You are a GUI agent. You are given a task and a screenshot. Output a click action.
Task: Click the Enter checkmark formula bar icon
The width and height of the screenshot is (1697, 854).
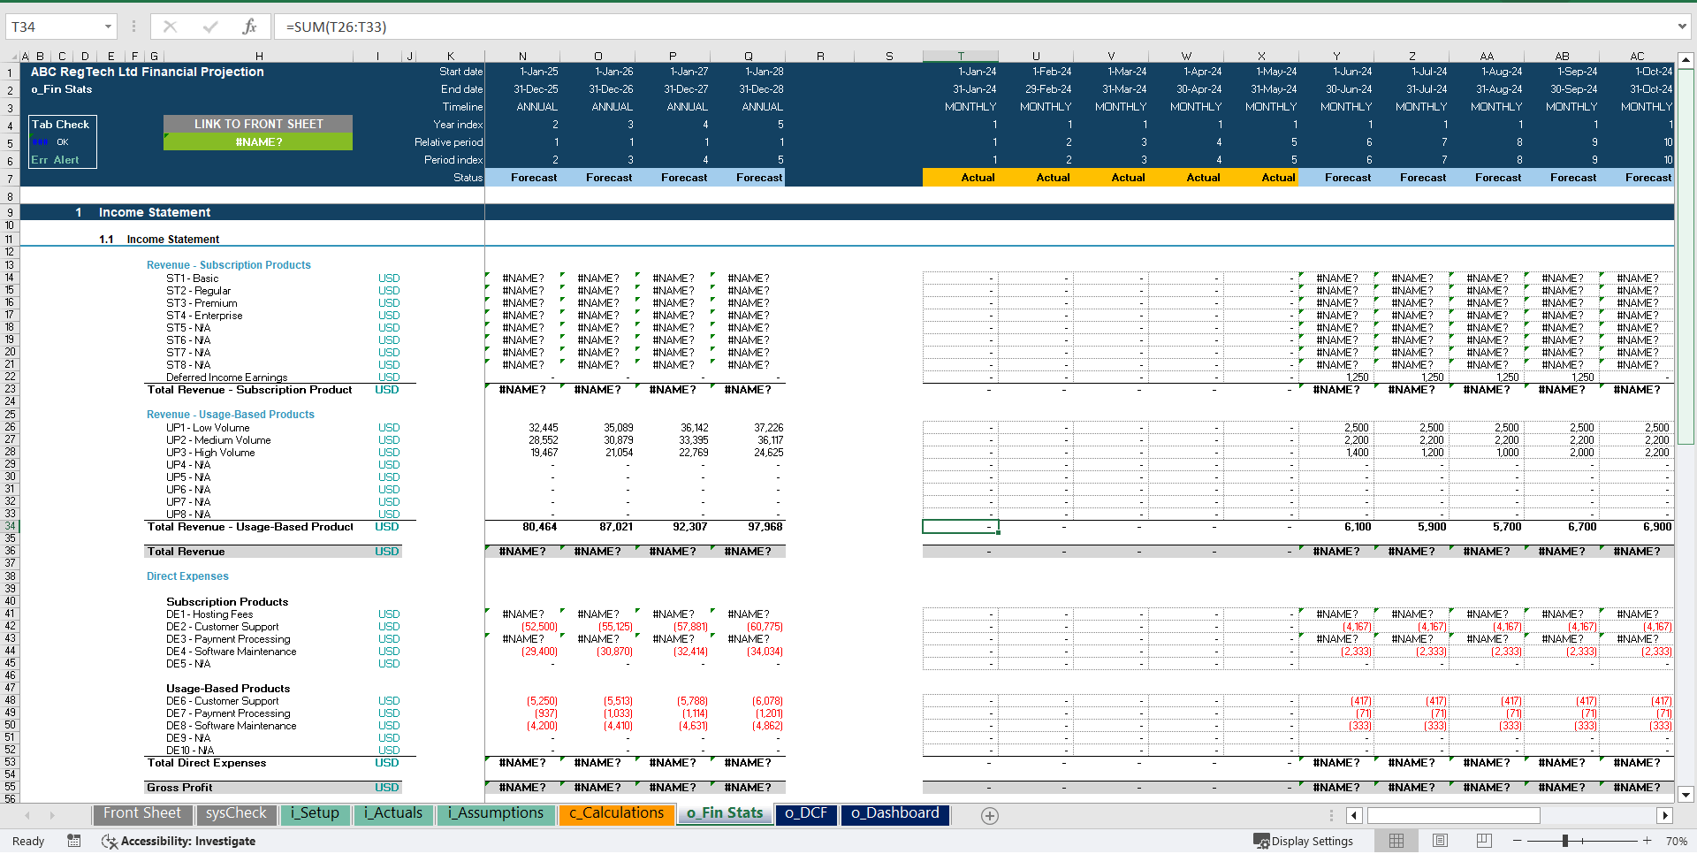tap(210, 27)
